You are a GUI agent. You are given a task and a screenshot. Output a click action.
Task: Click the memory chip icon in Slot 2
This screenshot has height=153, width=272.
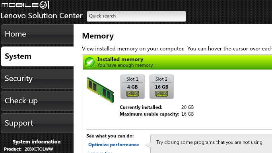[161, 94]
